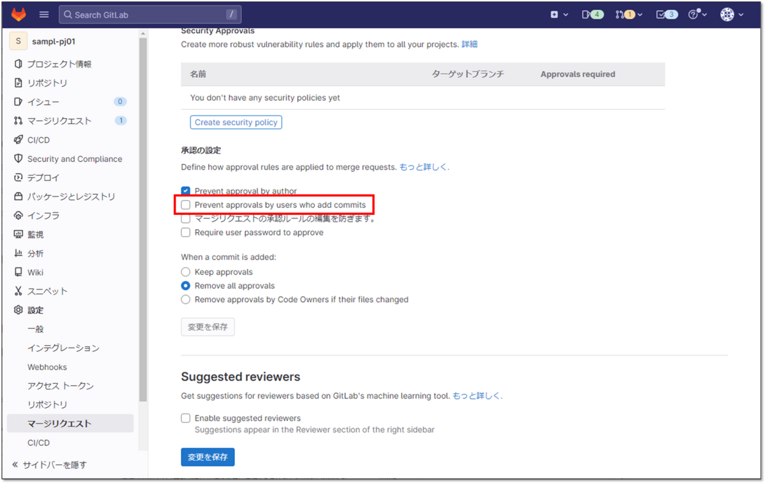Open the もっと詳しく approval rules link

(425, 166)
